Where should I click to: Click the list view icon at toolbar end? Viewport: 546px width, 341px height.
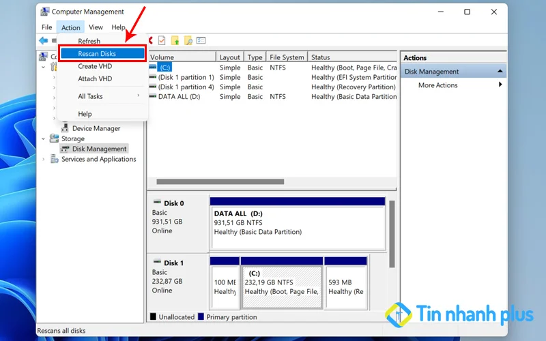pos(202,41)
